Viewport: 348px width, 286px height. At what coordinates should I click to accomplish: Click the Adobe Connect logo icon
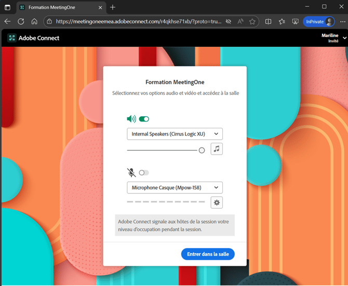coord(12,38)
